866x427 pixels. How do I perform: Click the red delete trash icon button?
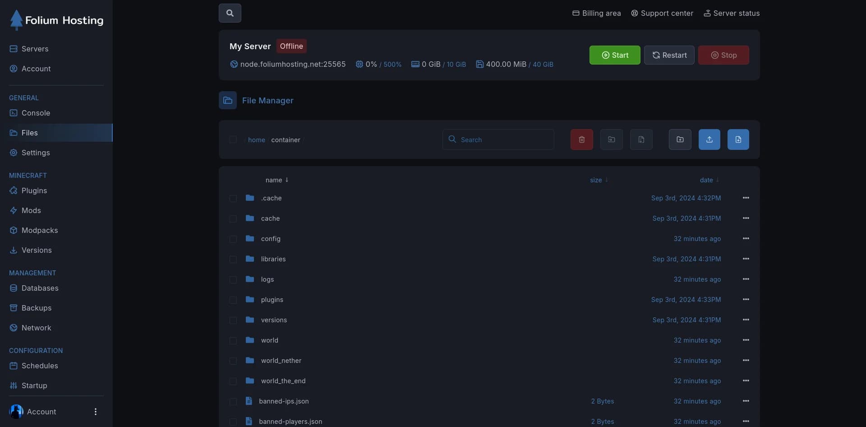coord(581,139)
